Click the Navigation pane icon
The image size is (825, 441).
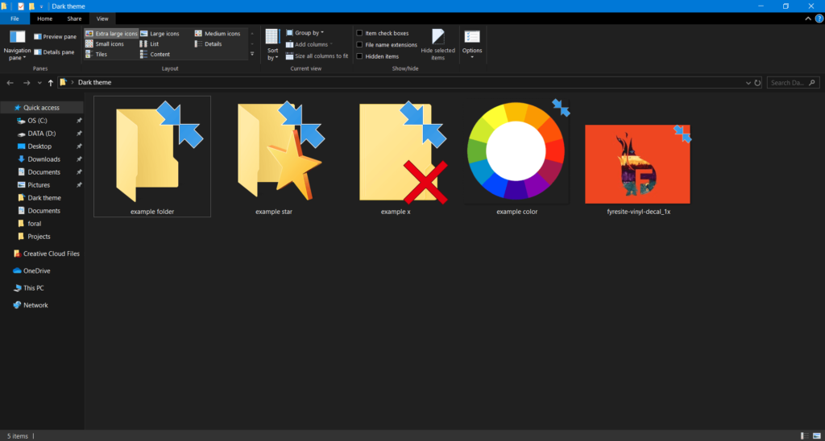coord(17,37)
